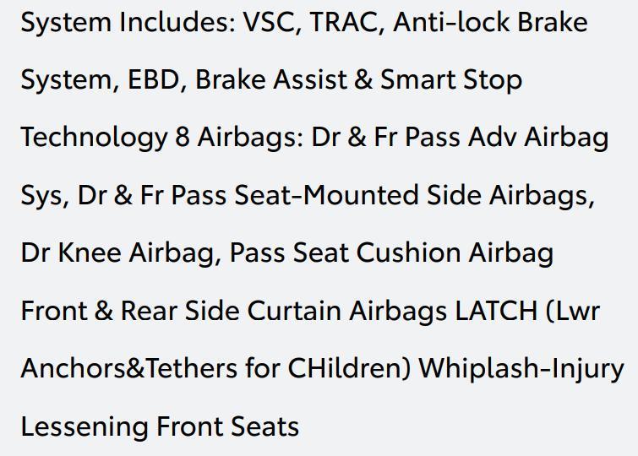Image resolution: width=638 pixels, height=456 pixels.
Task: Click the "(Lwr" text after LATCH
Action: [x=573, y=311]
